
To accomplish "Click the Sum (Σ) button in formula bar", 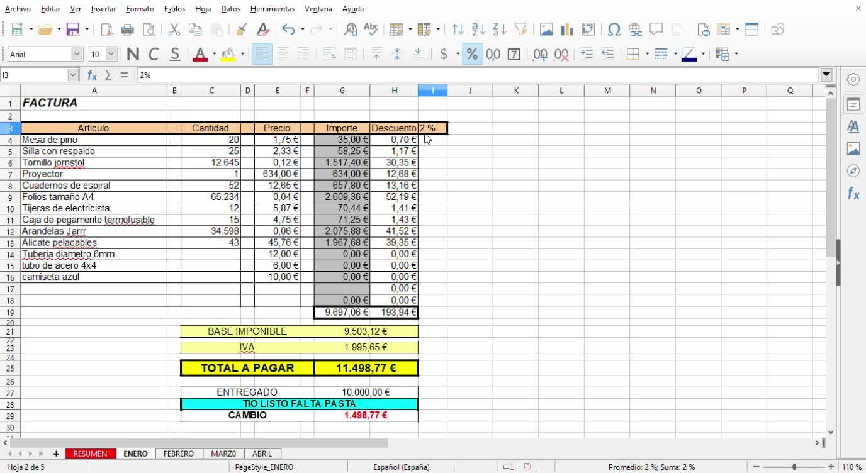I will pyautogui.click(x=108, y=75).
